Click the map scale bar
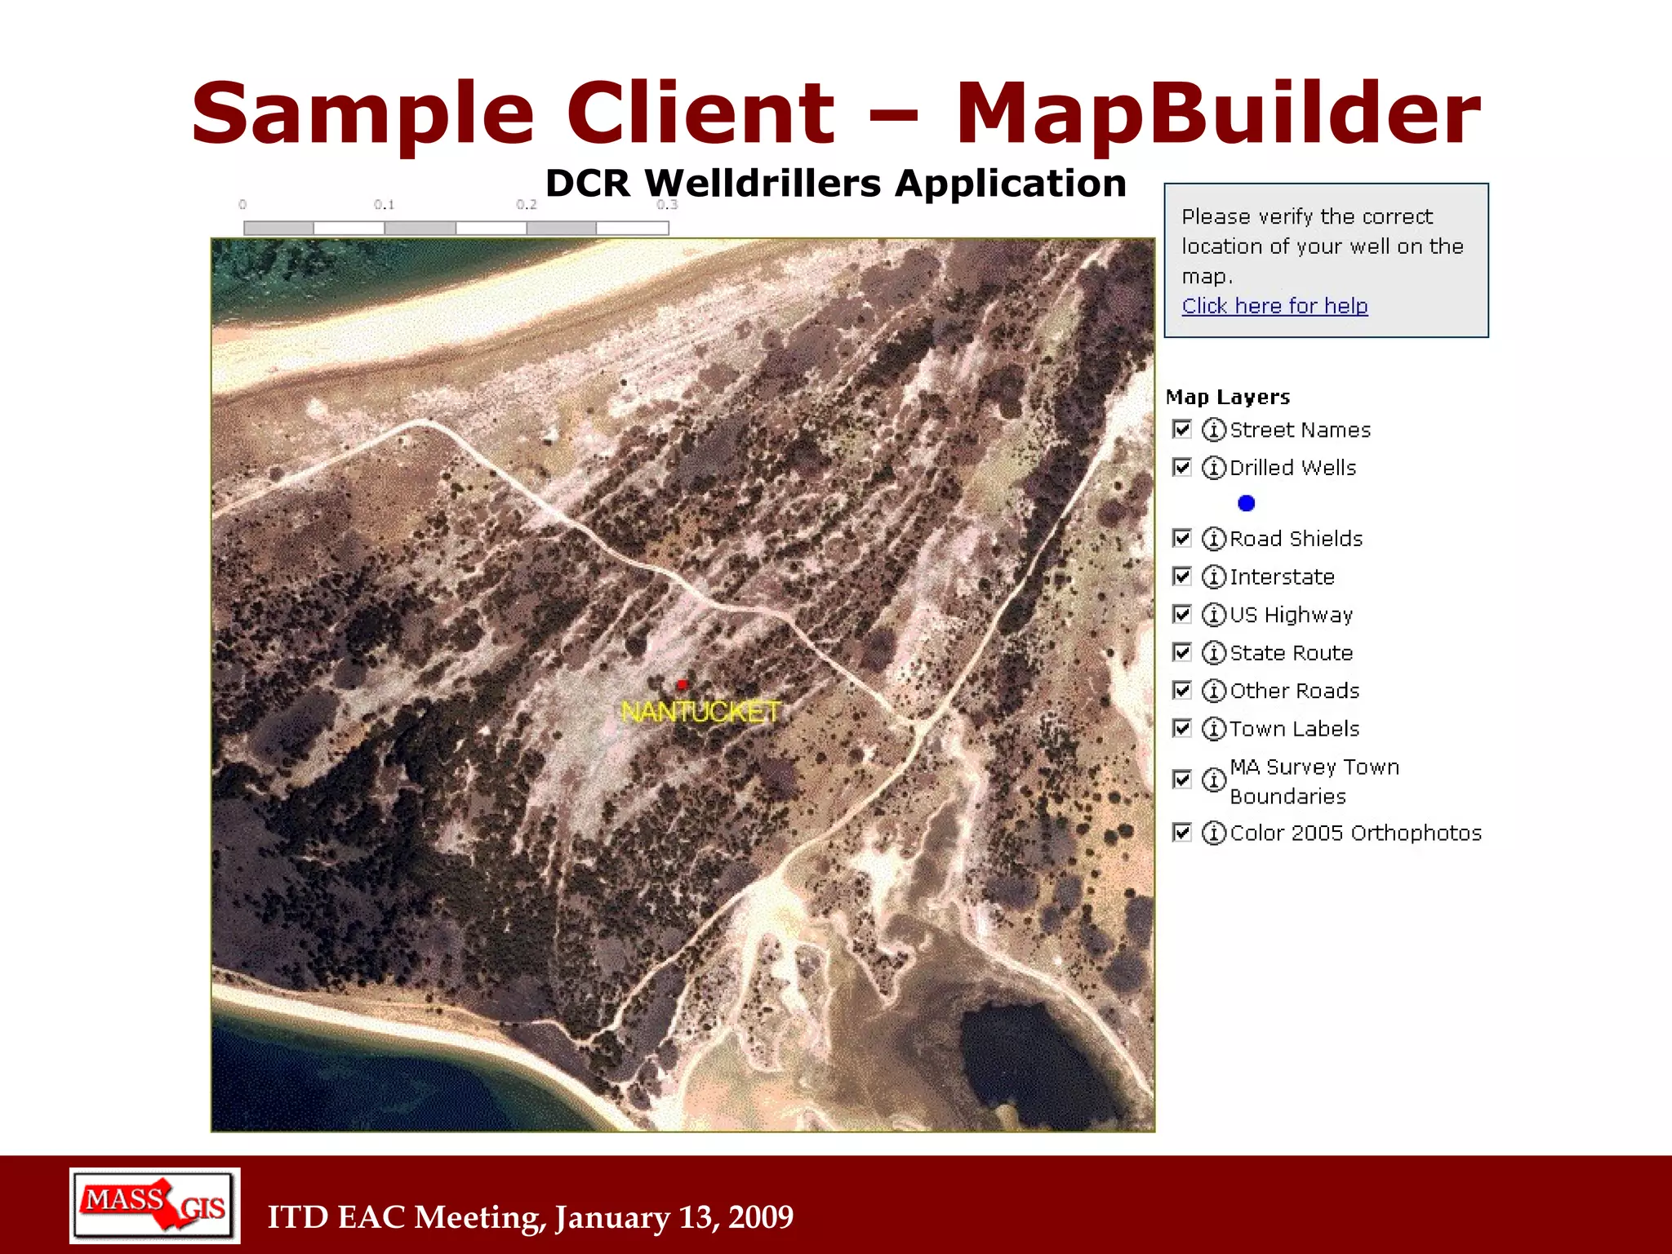Image resolution: width=1672 pixels, height=1254 pixels. point(456,228)
